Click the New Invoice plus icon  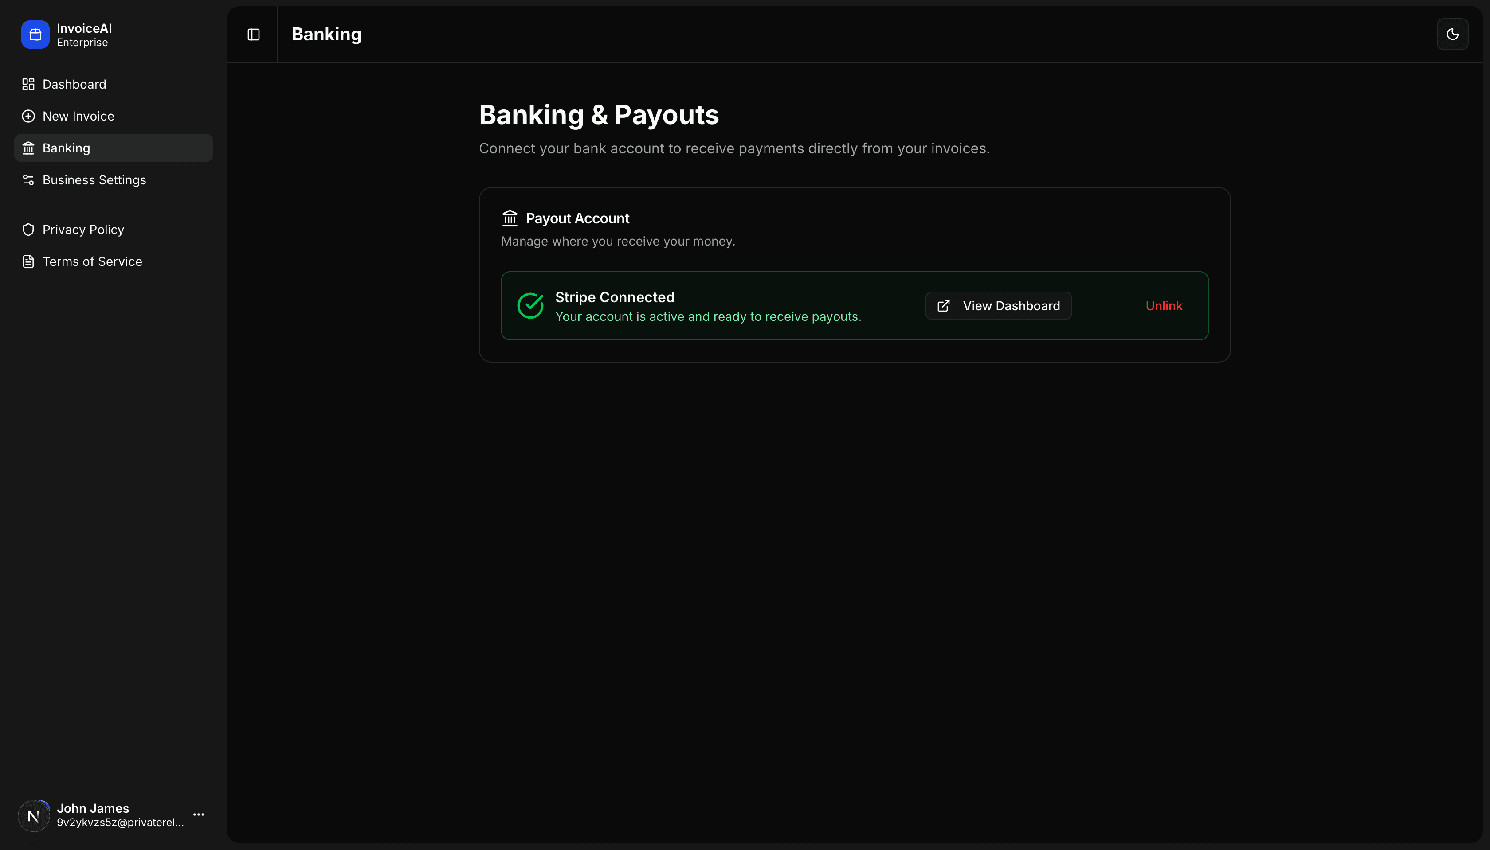27,116
